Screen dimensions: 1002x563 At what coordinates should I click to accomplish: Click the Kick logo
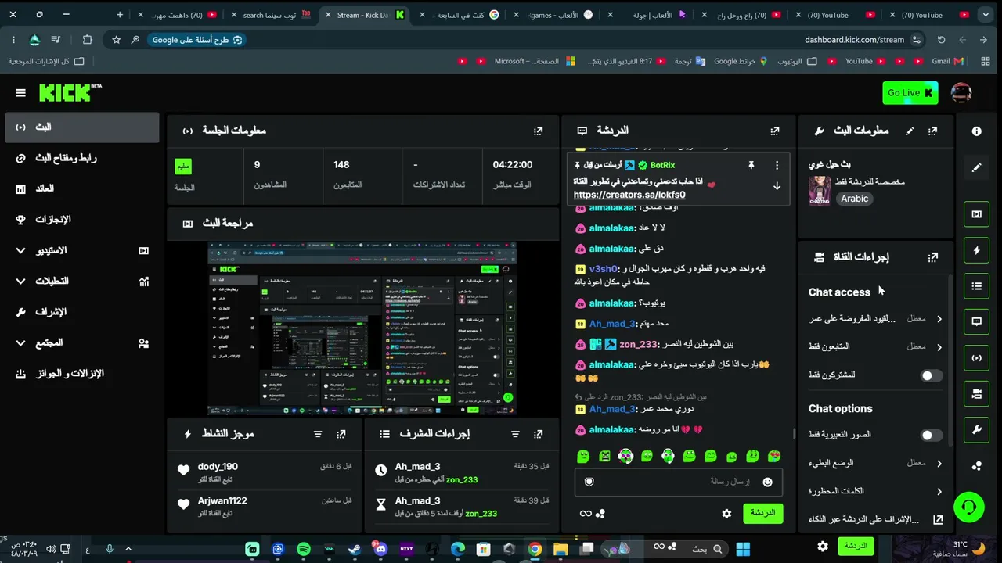coord(70,93)
